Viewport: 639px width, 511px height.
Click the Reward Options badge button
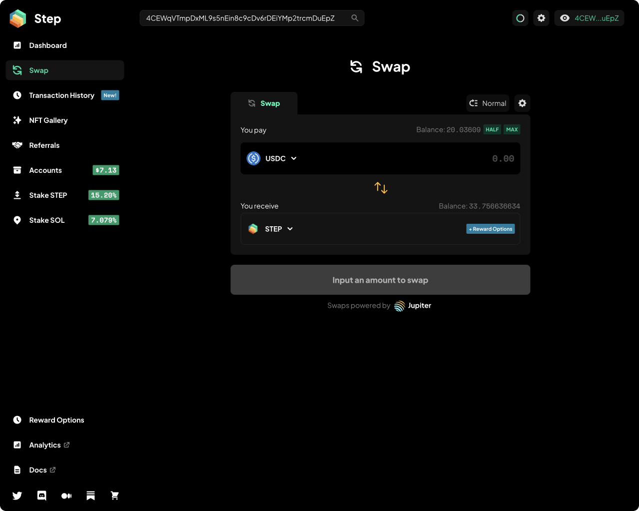491,229
